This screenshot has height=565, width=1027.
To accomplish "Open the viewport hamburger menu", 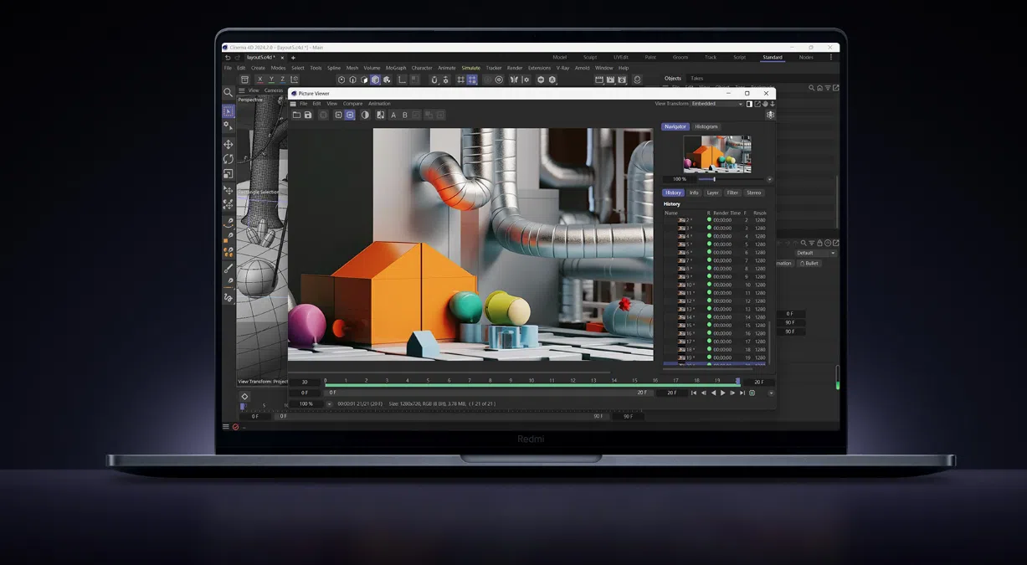I will point(242,90).
